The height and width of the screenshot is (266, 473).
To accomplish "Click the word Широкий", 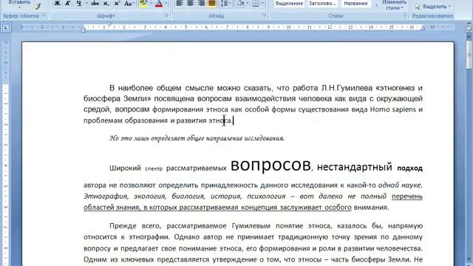I will [x=125, y=168].
